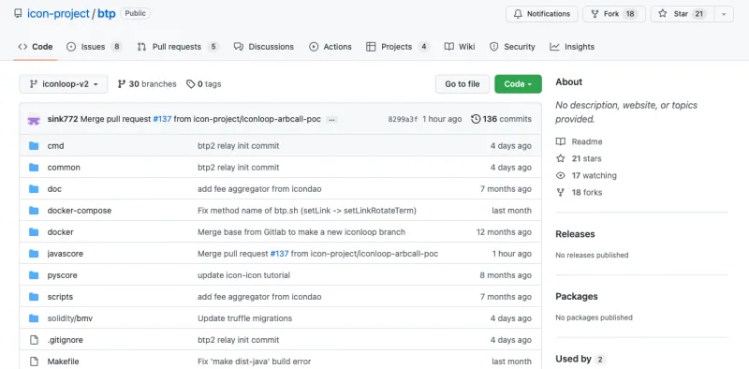Click 'Update truffle migrations' commit message
Image resolution: width=749 pixels, height=369 pixels.
coord(245,318)
